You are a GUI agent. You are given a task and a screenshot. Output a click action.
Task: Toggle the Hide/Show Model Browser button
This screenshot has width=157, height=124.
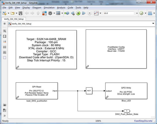tap(5, 116)
